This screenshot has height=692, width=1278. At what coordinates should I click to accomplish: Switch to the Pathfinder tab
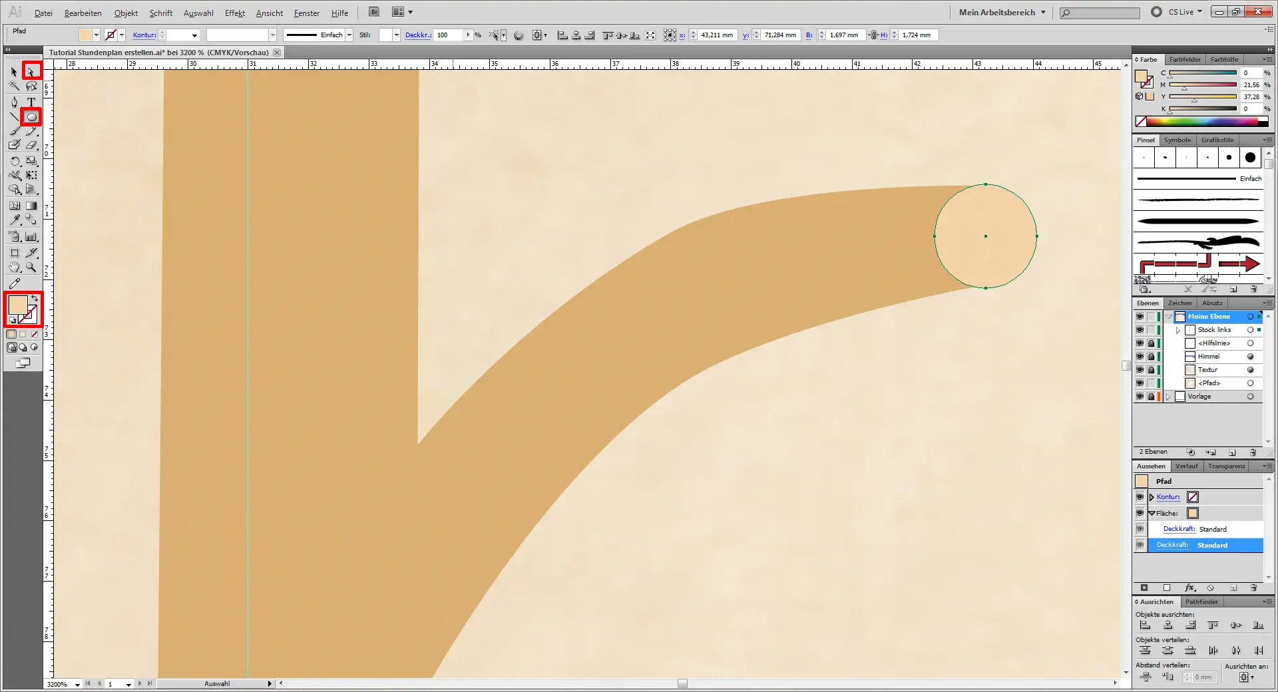point(1201,602)
